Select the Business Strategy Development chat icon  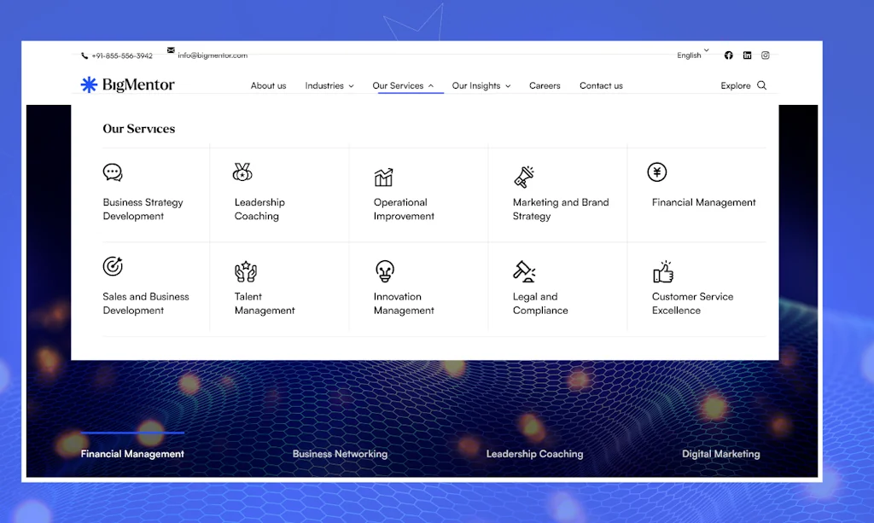click(114, 173)
